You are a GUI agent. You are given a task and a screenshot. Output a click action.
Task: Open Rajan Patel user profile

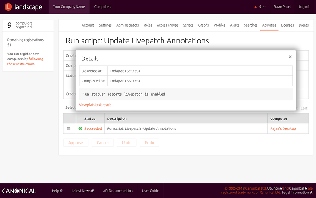[282, 7]
